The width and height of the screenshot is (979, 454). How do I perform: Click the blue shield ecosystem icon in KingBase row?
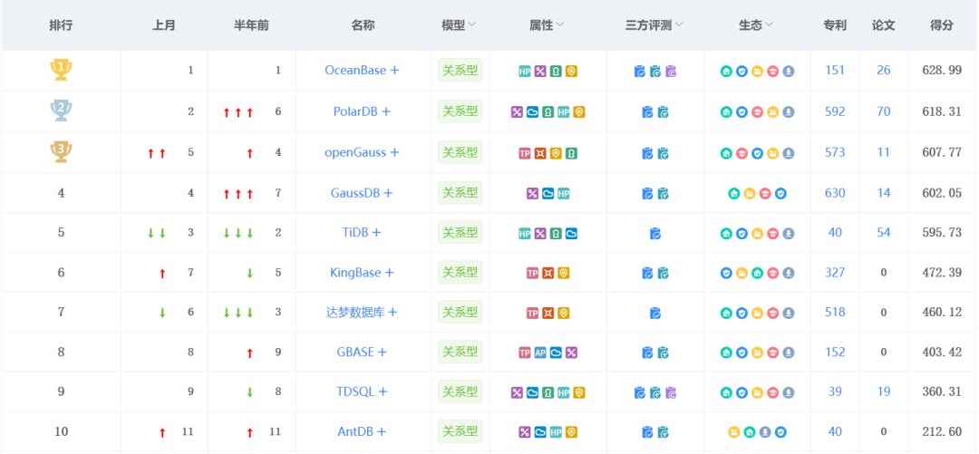tap(726, 273)
